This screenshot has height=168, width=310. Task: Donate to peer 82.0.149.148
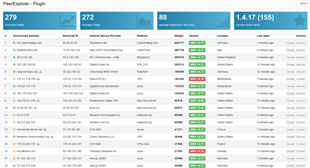coord(291,57)
